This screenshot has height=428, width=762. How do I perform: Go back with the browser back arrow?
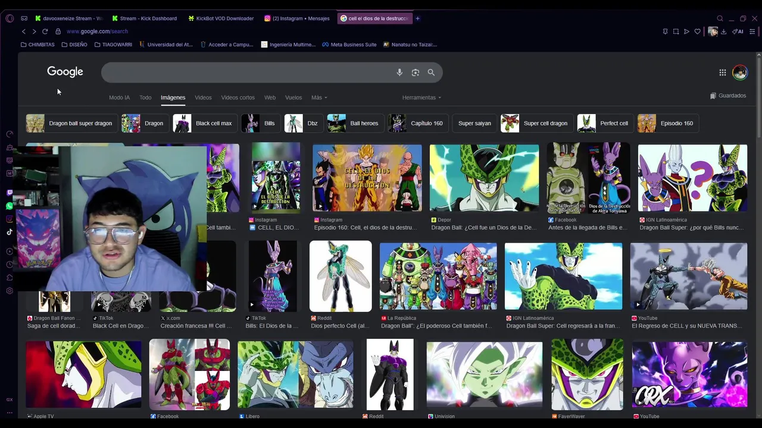(24, 32)
